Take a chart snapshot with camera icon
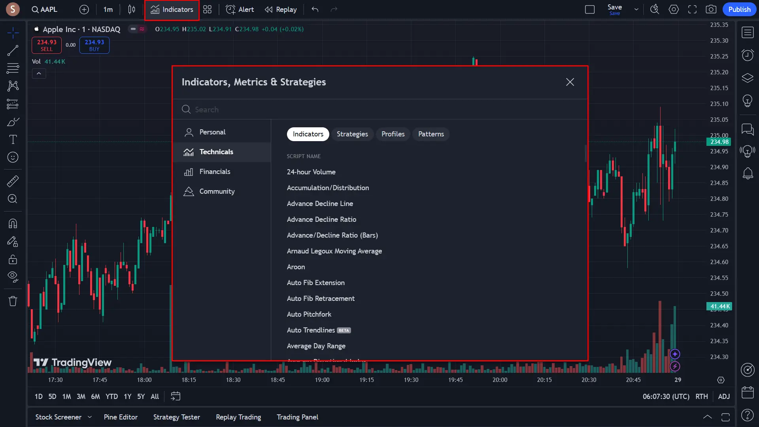 pos(711,9)
